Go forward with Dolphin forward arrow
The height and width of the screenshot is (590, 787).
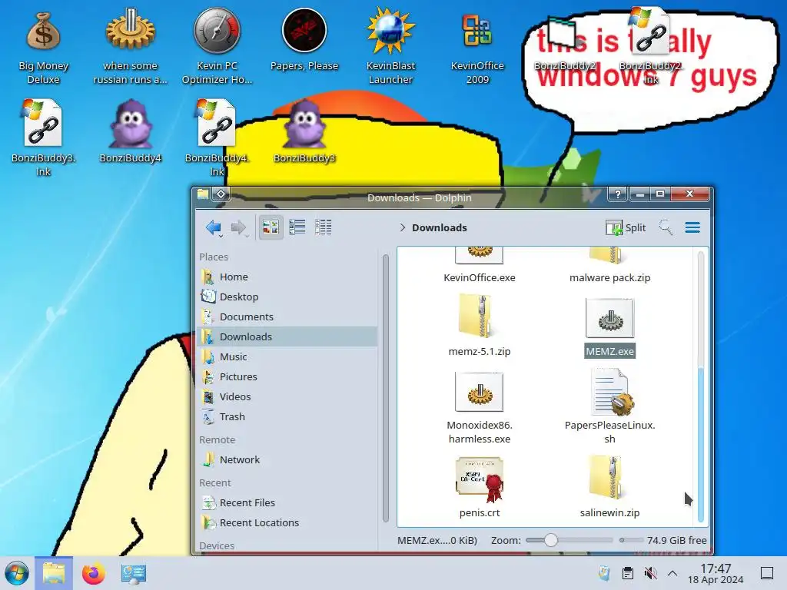point(238,227)
